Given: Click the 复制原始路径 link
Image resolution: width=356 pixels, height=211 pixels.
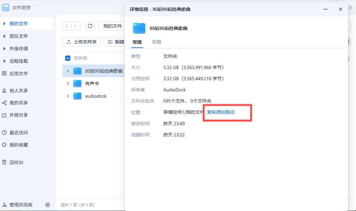Looking at the screenshot, I should (221, 112).
